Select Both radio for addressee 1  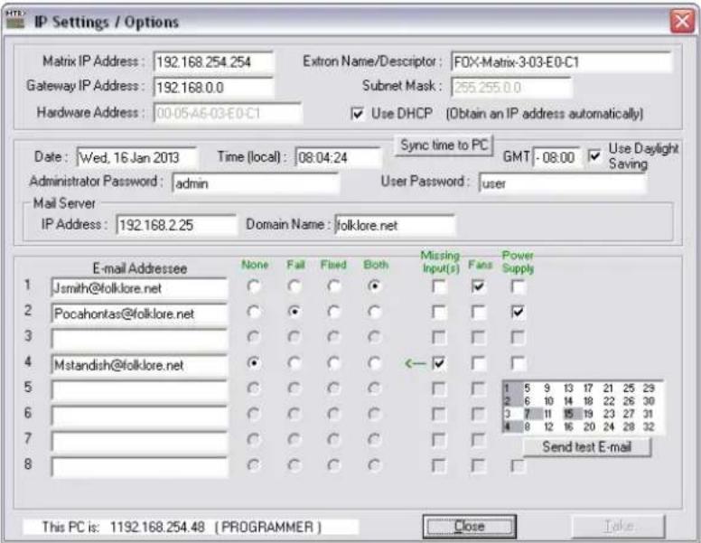(374, 286)
